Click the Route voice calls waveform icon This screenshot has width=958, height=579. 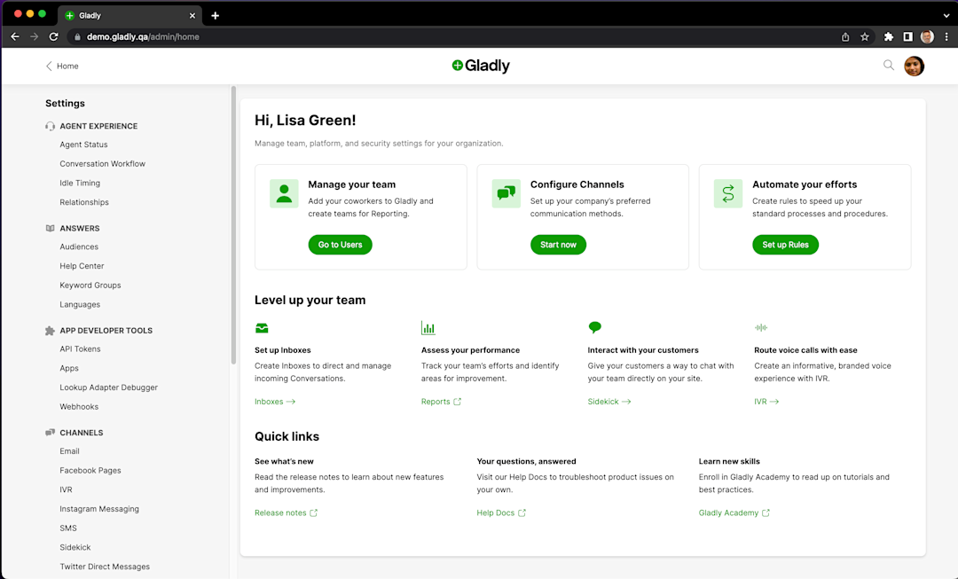point(761,327)
